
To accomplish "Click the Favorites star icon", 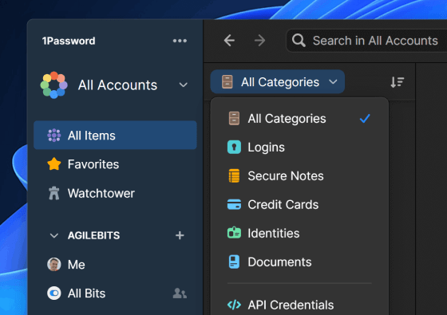I will coord(54,164).
